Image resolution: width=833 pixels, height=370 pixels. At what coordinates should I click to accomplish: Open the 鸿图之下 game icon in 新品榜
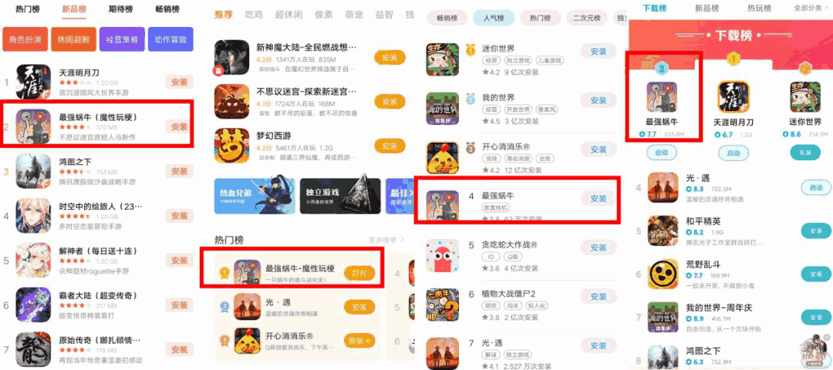coord(33,171)
